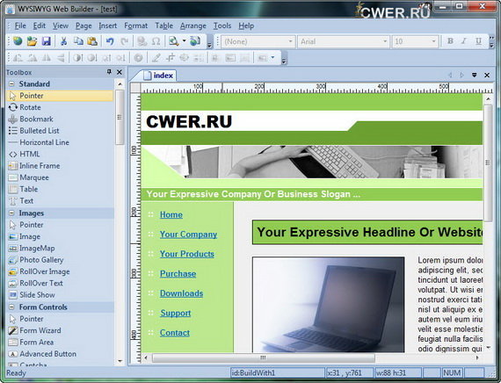Cut selection with the scissors icon
The height and width of the screenshot is (383, 501).
point(63,41)
